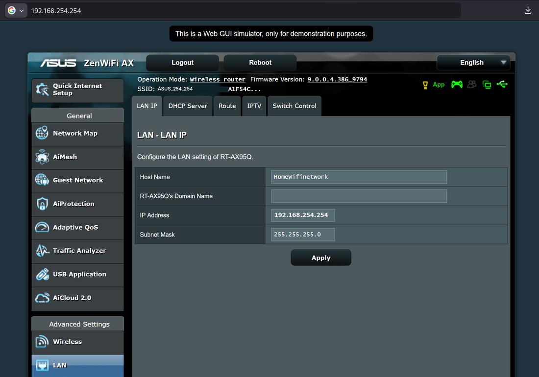This screenshot has height=377, width=539.
Task: Click the Guest Network globe icon
Action: click(42, 180)
